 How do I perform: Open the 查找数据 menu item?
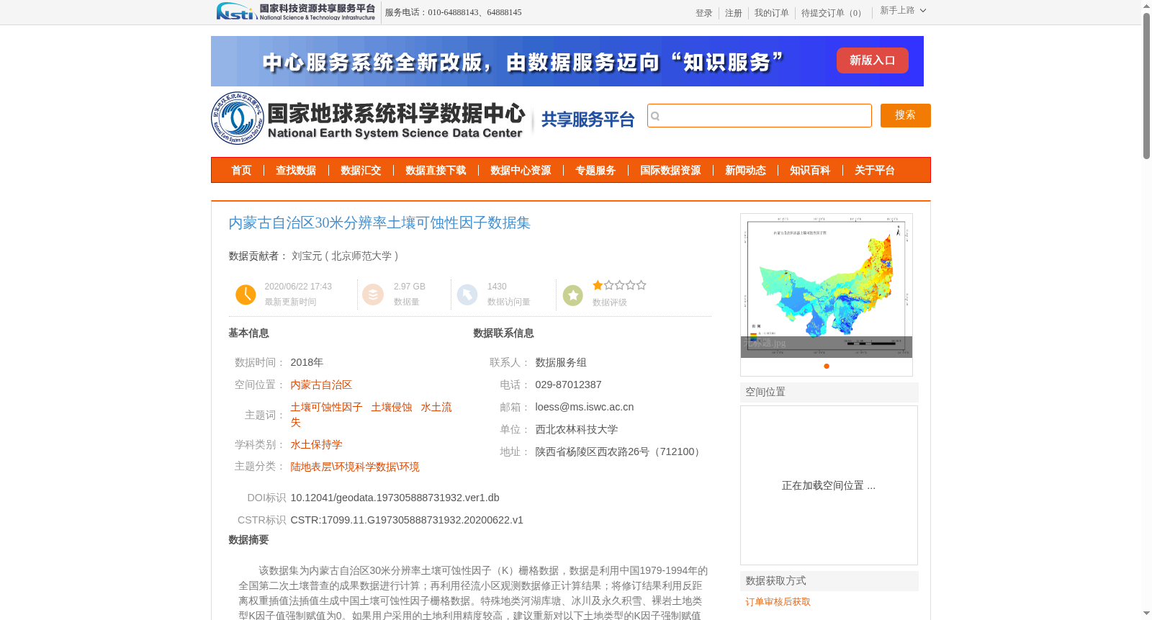coord(296,171)
